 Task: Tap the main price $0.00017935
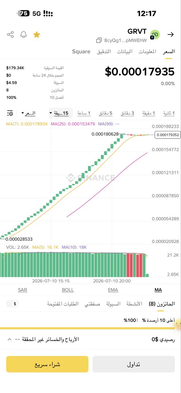(140, 72)
